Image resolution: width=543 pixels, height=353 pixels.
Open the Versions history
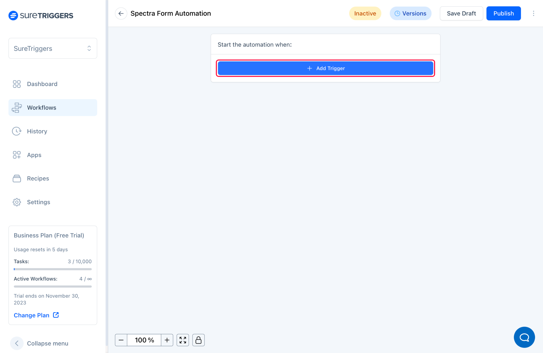pyautogui.click(x=410, y=13)
